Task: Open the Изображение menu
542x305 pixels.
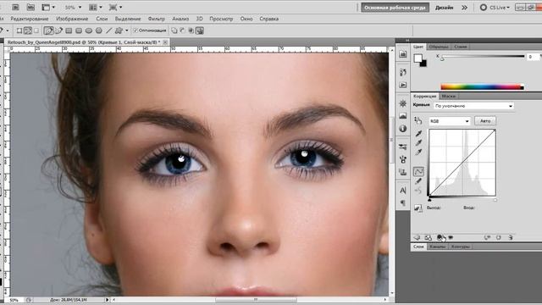Action: point(72,19)
